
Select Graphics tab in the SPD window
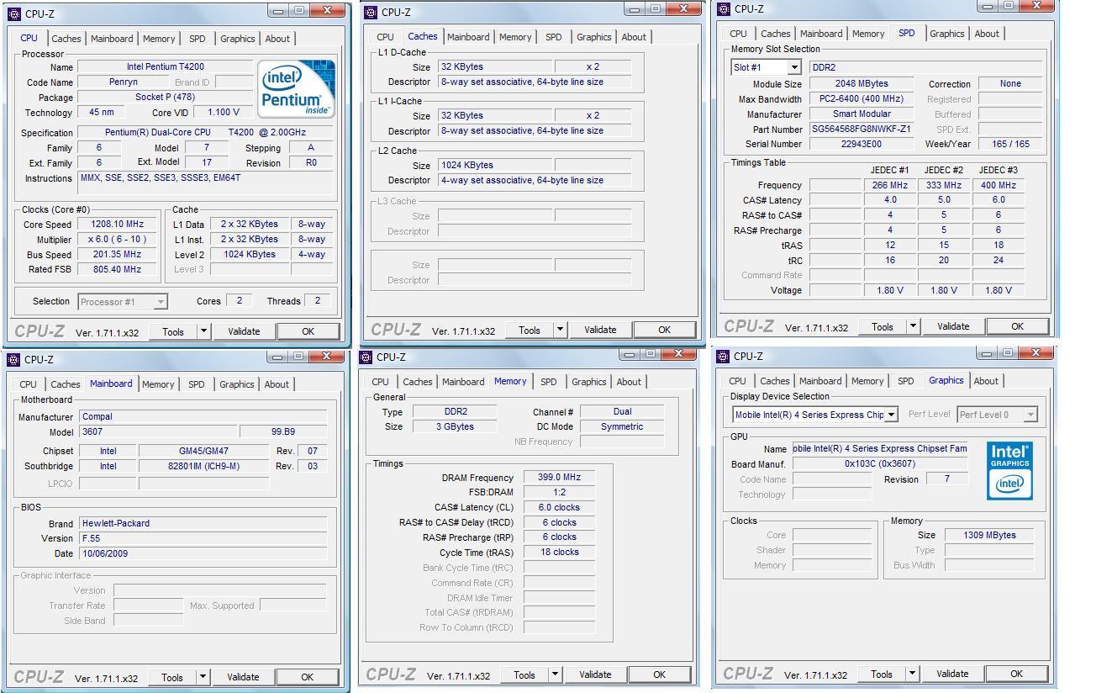point(946,34)
